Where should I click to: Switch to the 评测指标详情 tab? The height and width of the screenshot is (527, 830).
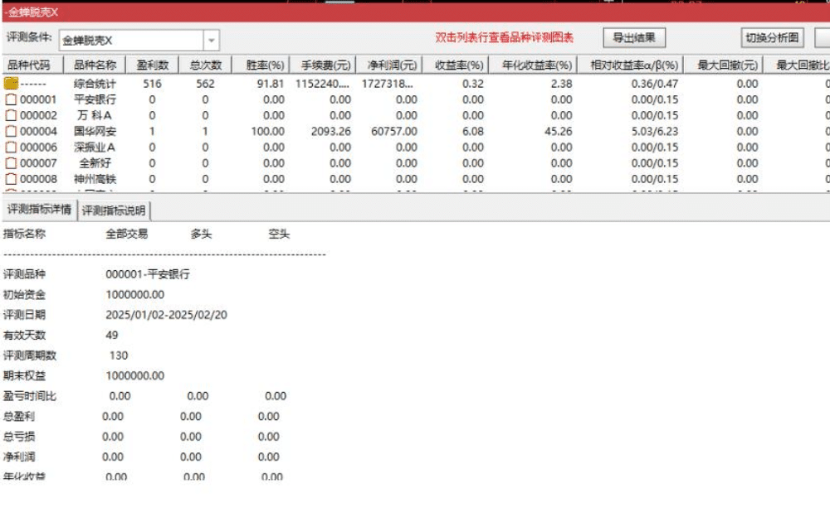[39, 210]
